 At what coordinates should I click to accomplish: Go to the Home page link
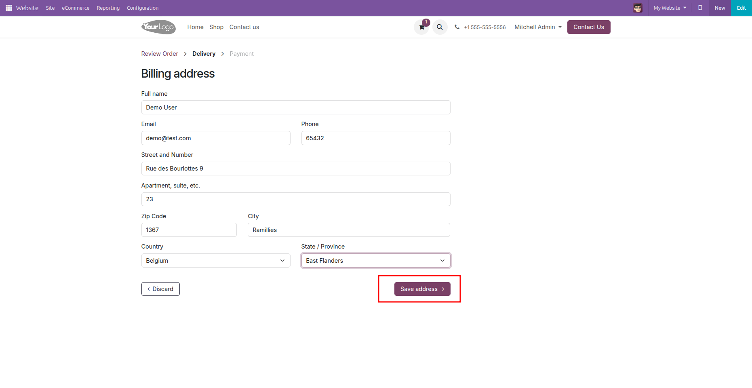(195, 27)
